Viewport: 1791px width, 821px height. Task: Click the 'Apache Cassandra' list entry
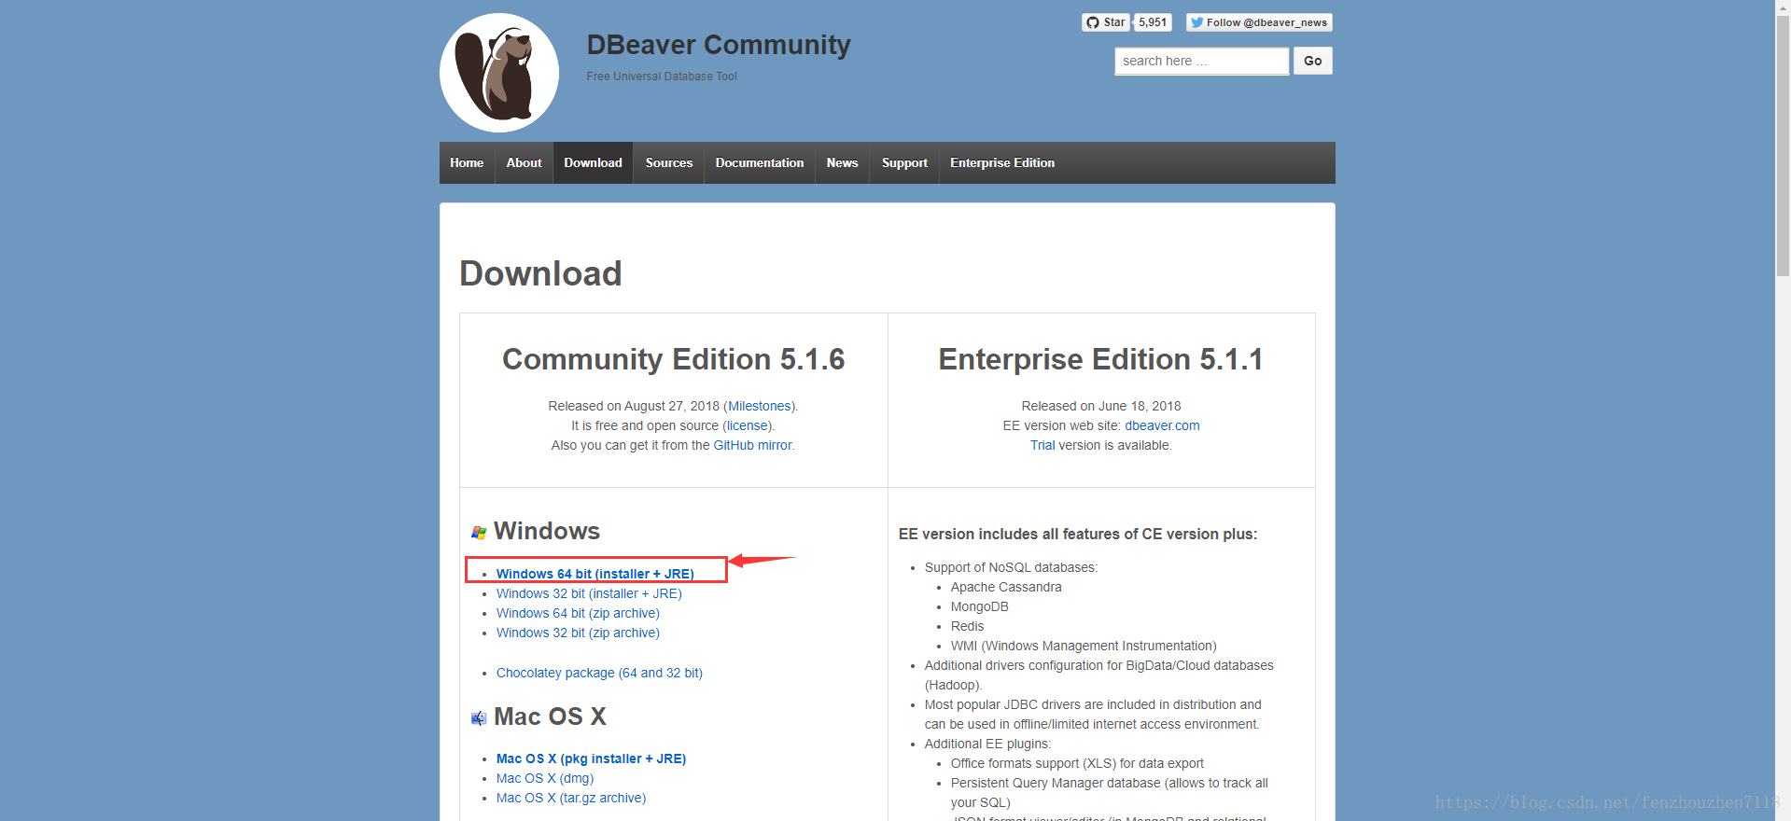pyautogui.click(x=1006, y=587)
